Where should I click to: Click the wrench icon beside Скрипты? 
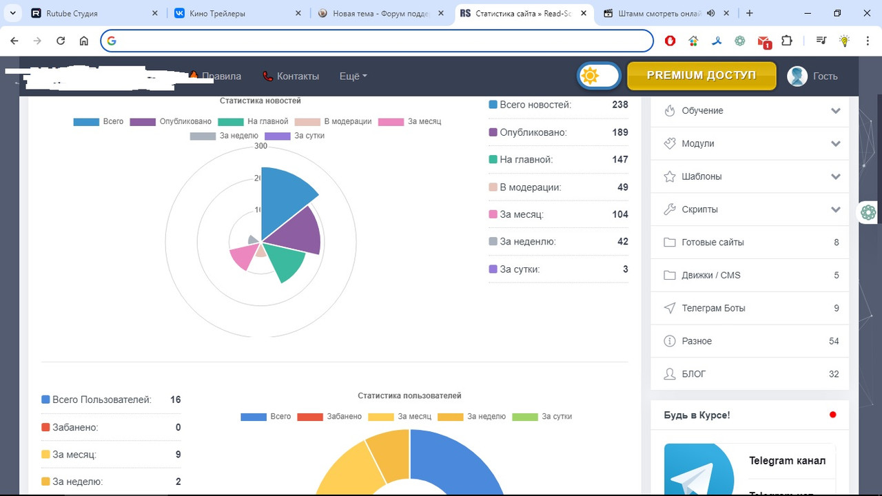(669, 209)
